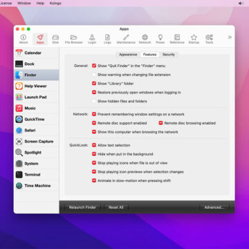The width and height of the screenshot is (249, 249).
Task: Select Launch Pad in the sidebar
Action: point(37,97)
